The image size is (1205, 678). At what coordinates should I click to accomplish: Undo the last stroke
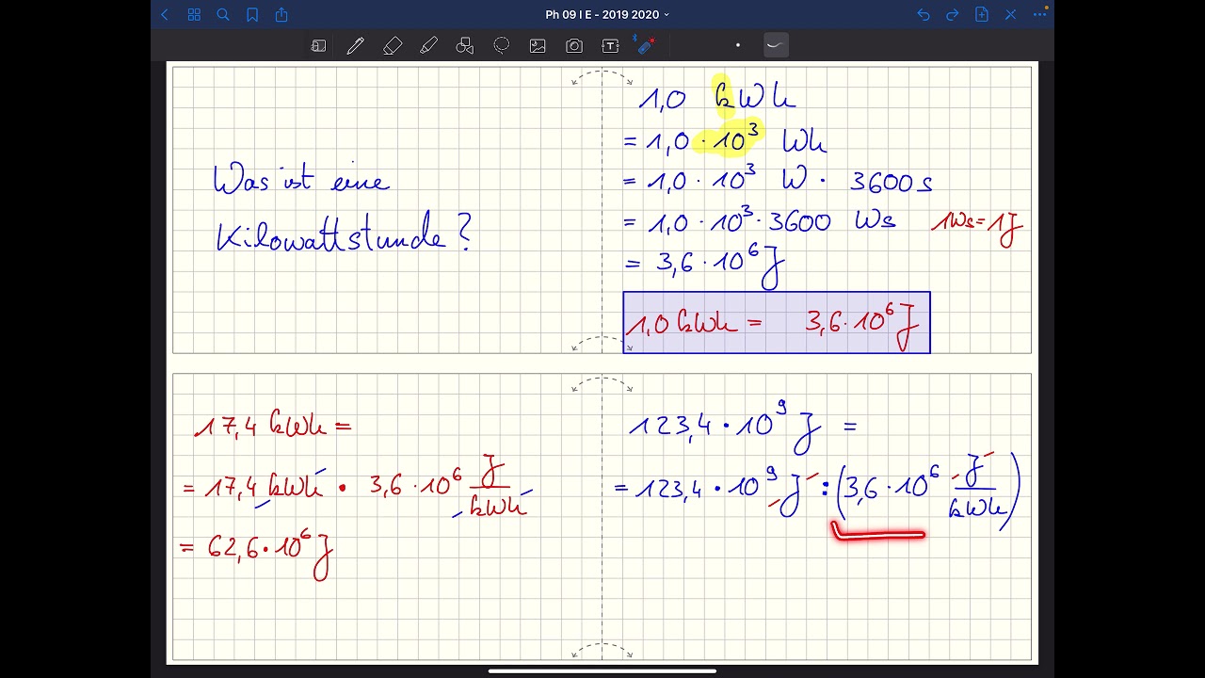tap(924, 15)
